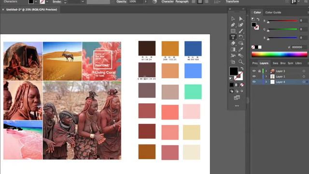
Task: Select the Pen tool
Action: coord(233,25)
